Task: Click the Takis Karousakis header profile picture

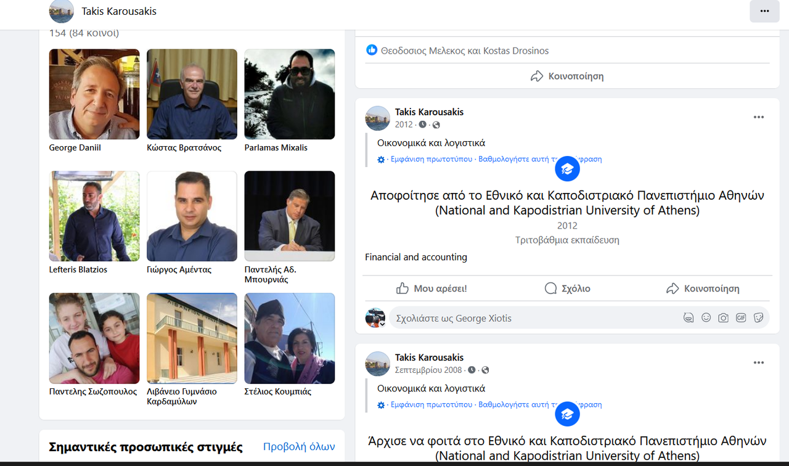Action: (62, 11)
